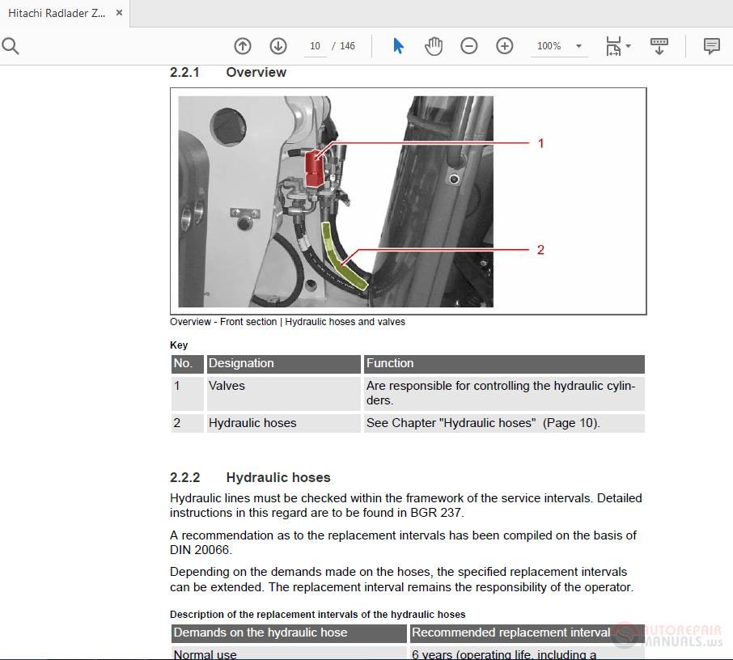
Task: Click the Description of the replacement intervals subheading
Action: click(317, 614)
